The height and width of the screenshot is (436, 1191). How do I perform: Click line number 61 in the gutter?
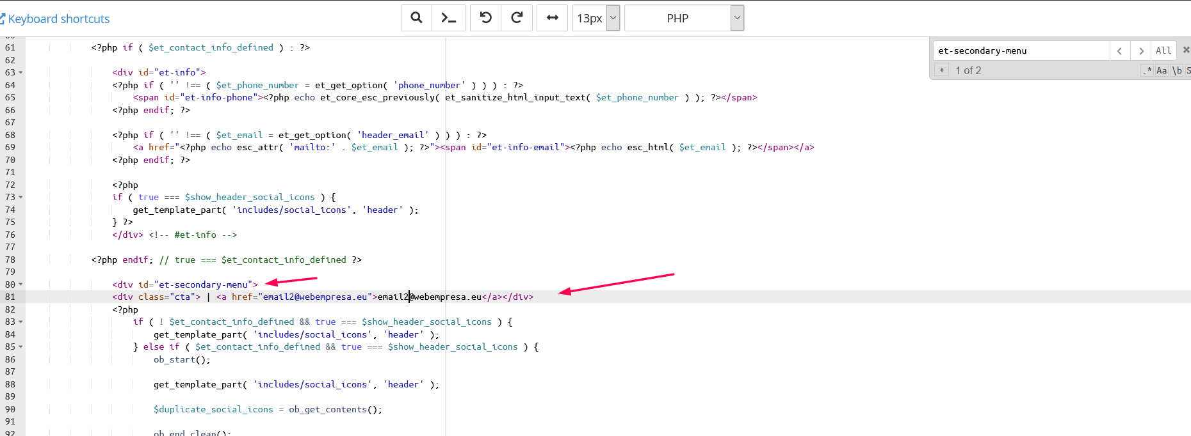[10, 47]
